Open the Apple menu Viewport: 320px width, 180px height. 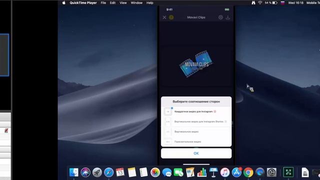[64, 3]
